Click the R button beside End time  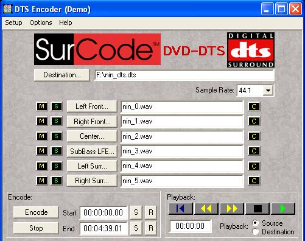tap(151, 228)
